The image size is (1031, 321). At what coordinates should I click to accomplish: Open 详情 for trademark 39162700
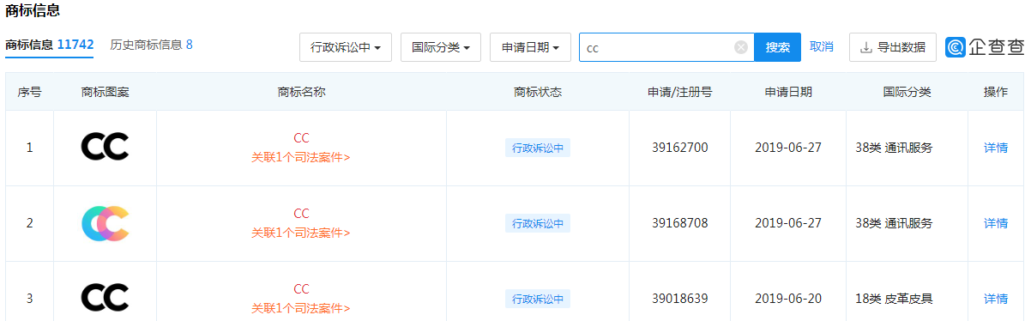click(x=996, y=148)
